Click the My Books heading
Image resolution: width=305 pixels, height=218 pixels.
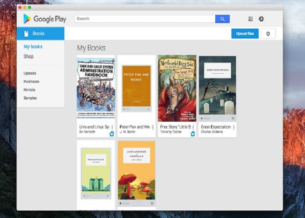(x=91, y=48)
